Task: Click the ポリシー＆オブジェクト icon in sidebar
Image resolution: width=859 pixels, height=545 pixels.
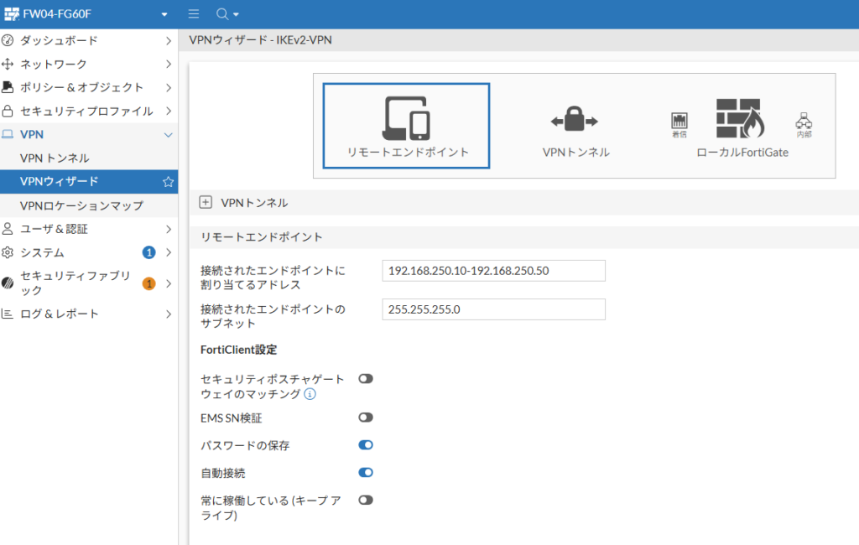Action: 8,87
